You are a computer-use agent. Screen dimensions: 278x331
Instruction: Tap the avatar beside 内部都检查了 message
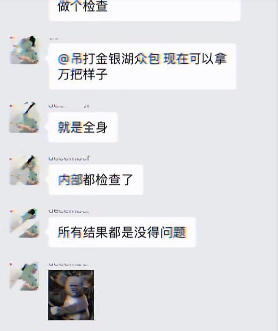(x=24, y=170)
